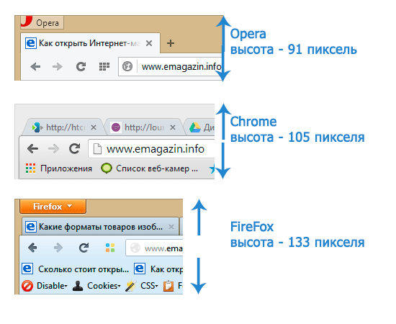Open bookmark Список веб-камер in Chrome

(x=149, y=168)
